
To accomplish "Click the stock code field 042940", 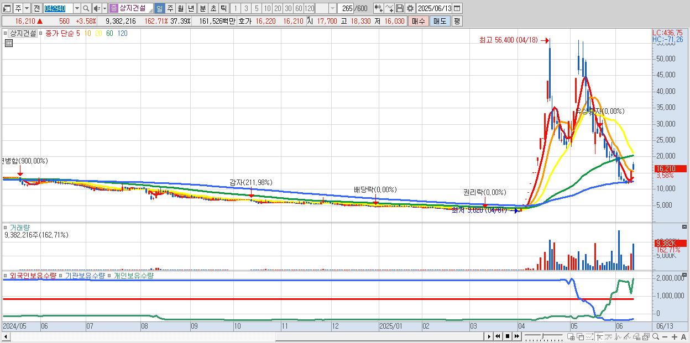I will [x=58, y=8].
